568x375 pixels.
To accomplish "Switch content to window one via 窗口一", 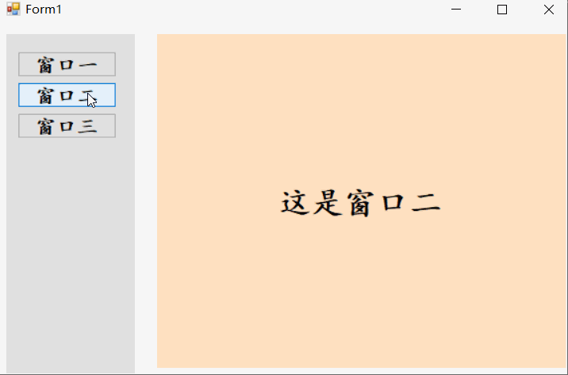I will pos(67,64).
